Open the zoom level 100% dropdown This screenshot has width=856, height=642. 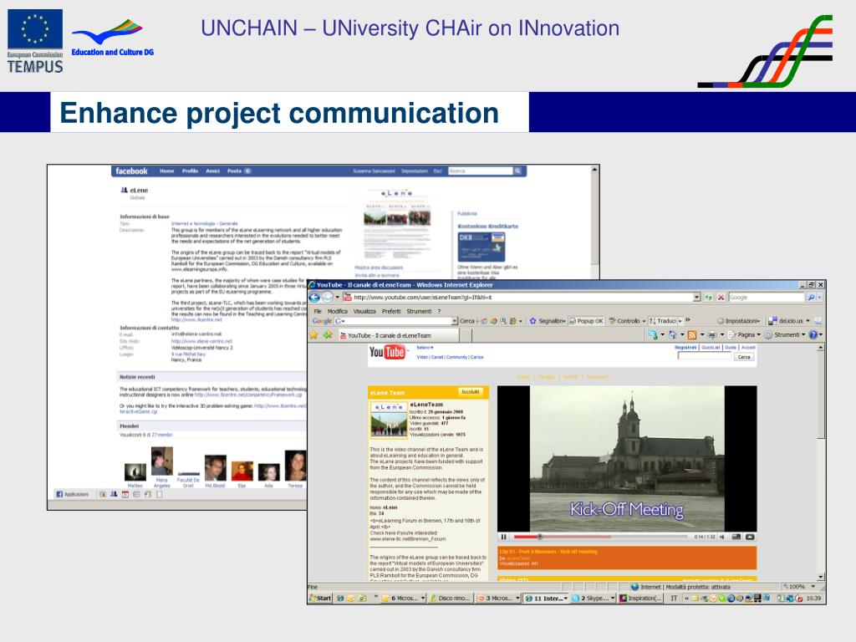(x=813, y=586)
